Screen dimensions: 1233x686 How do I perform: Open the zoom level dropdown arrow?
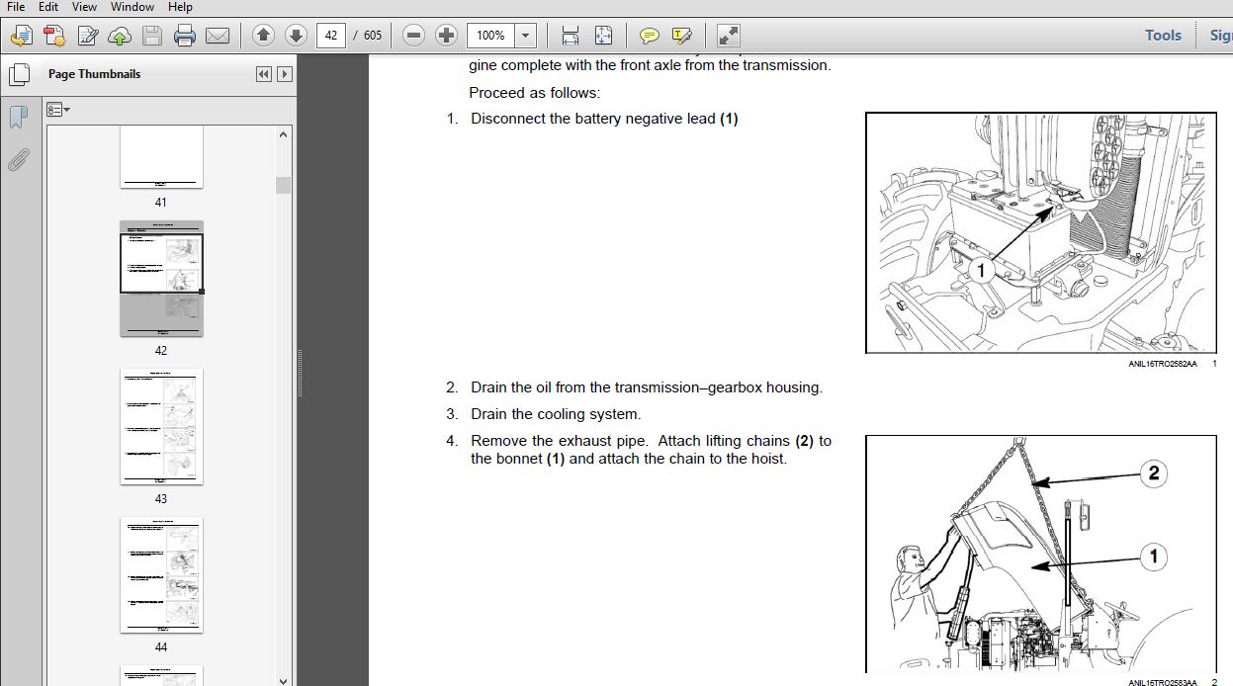coord(526,36)
